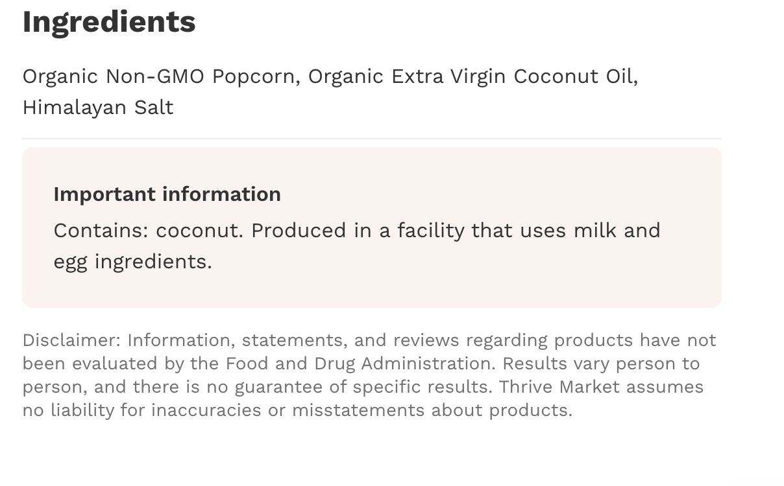Click the "Important information" heading

pos(167,194)
